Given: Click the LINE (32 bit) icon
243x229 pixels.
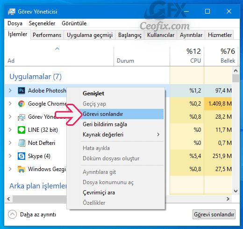Looking at the screenshot, I should click(x=21, y=130).
